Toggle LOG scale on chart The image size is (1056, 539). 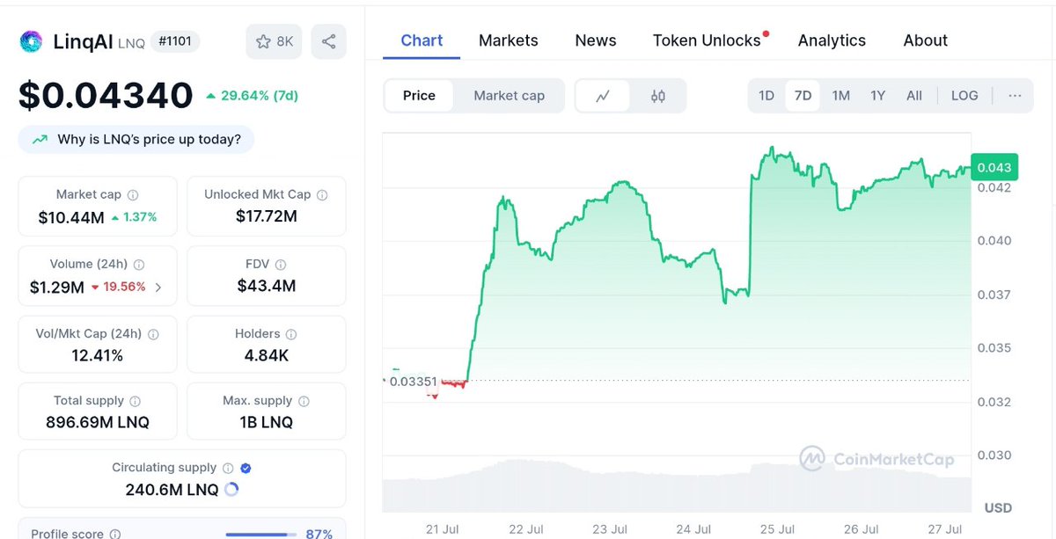(x=964, y=96)
